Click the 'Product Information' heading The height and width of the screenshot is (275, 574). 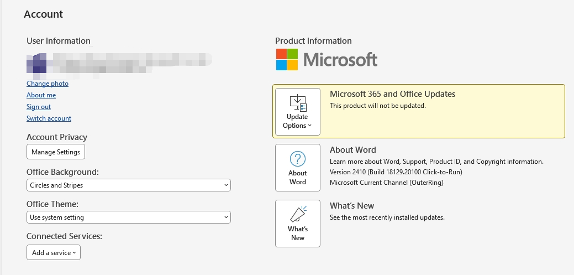coord(313,41)
